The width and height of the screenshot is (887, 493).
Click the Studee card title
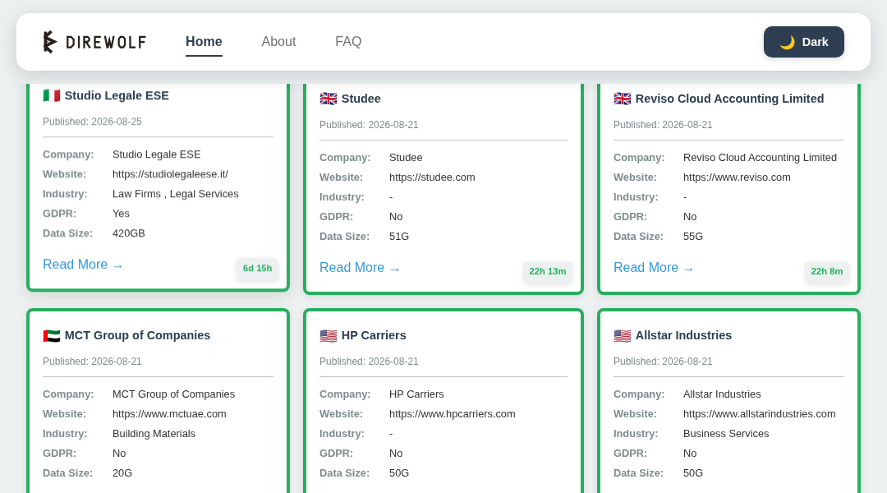pyautogui.click(x=361, y=99)
